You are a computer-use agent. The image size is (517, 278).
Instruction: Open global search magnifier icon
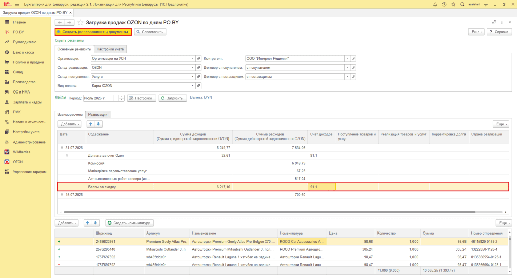(462, 4)
